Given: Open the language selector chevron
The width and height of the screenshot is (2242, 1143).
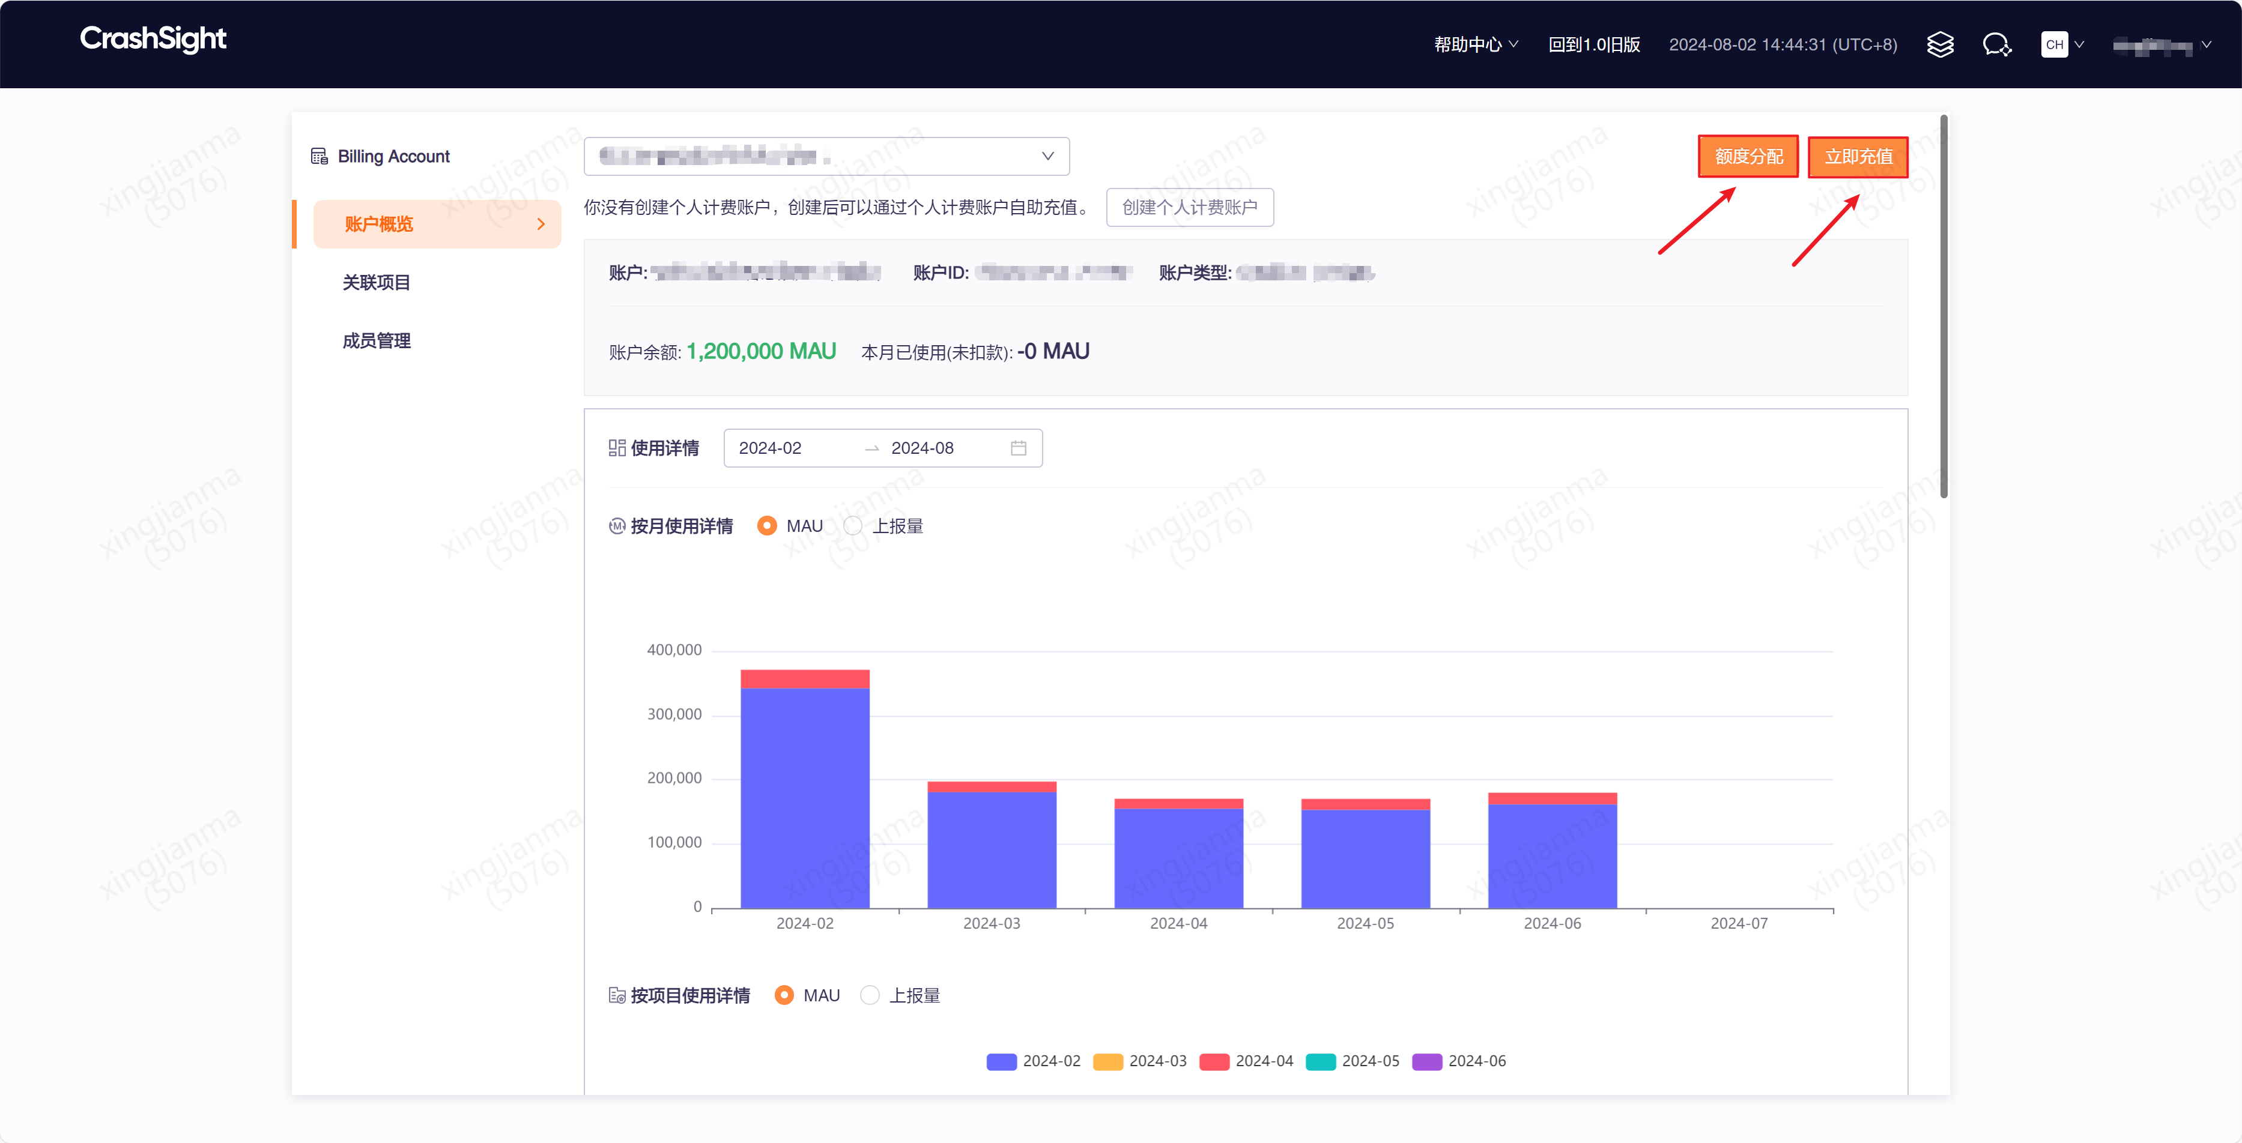Looking at the screenshot, I should 2079,44.
